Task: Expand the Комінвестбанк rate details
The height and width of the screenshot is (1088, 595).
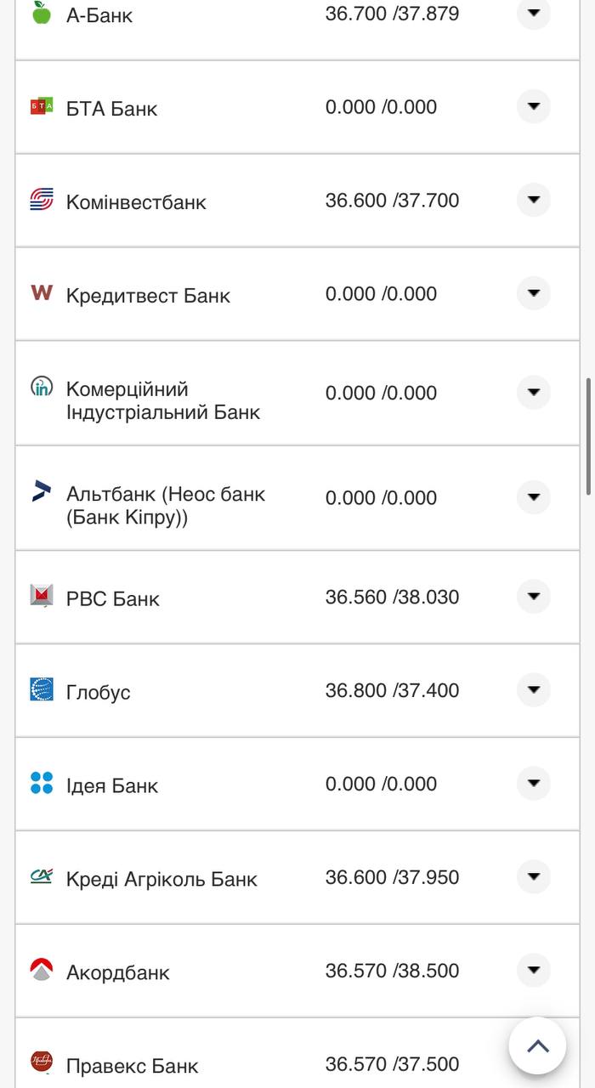Action: tap(534, 200)
